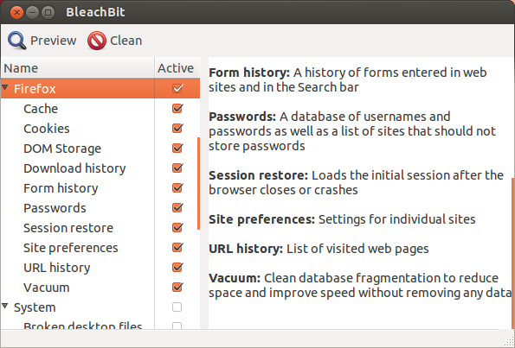
Task: Uncheck the URL history checkbox
Action: [x=177, y=268]
